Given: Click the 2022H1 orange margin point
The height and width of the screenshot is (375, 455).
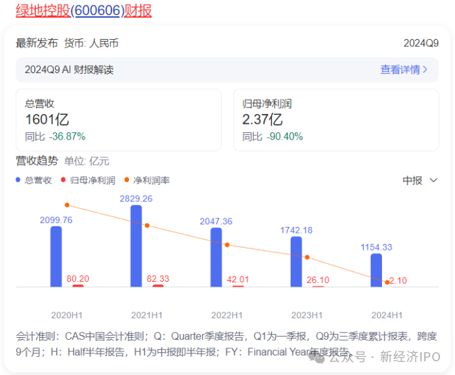Looking at the screenshot, I should point(227,245).
